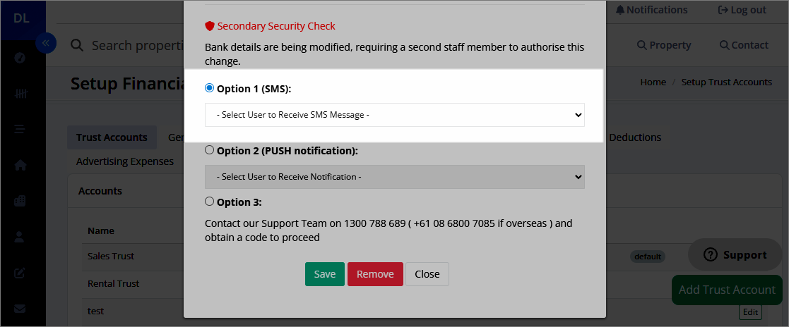Image resolution: width=789 pixels, height=327 pixels.
Task: Click the Accounts panel heading
Action: [x=100, y=192]
